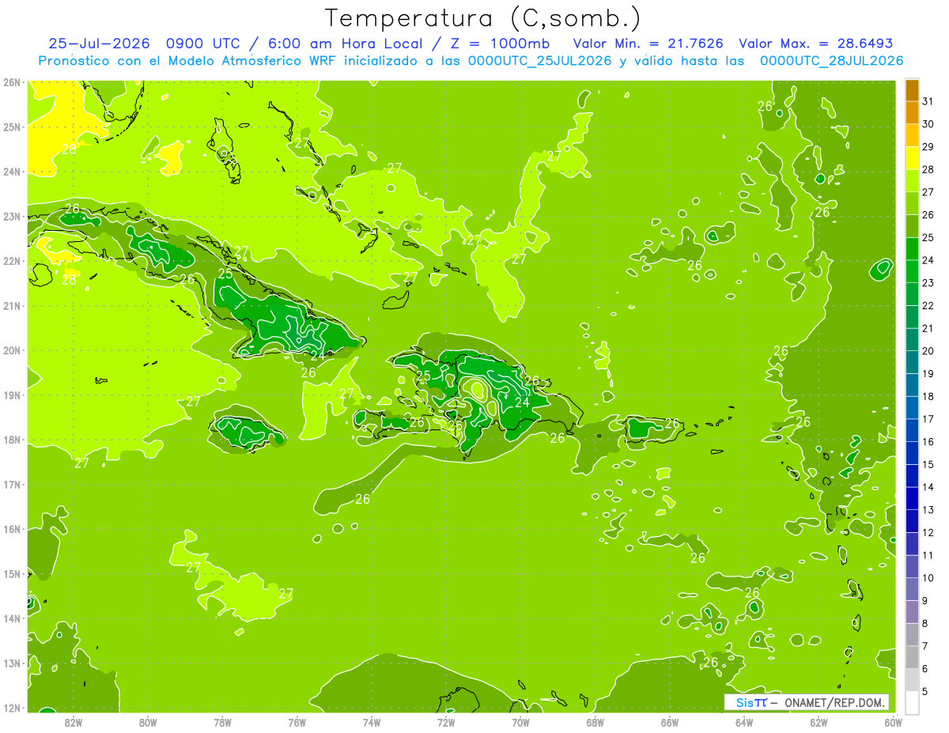This screenshot has height=733, width=949.
Task: Click the "13N" latitude axis label
Action: coord(11,663)
